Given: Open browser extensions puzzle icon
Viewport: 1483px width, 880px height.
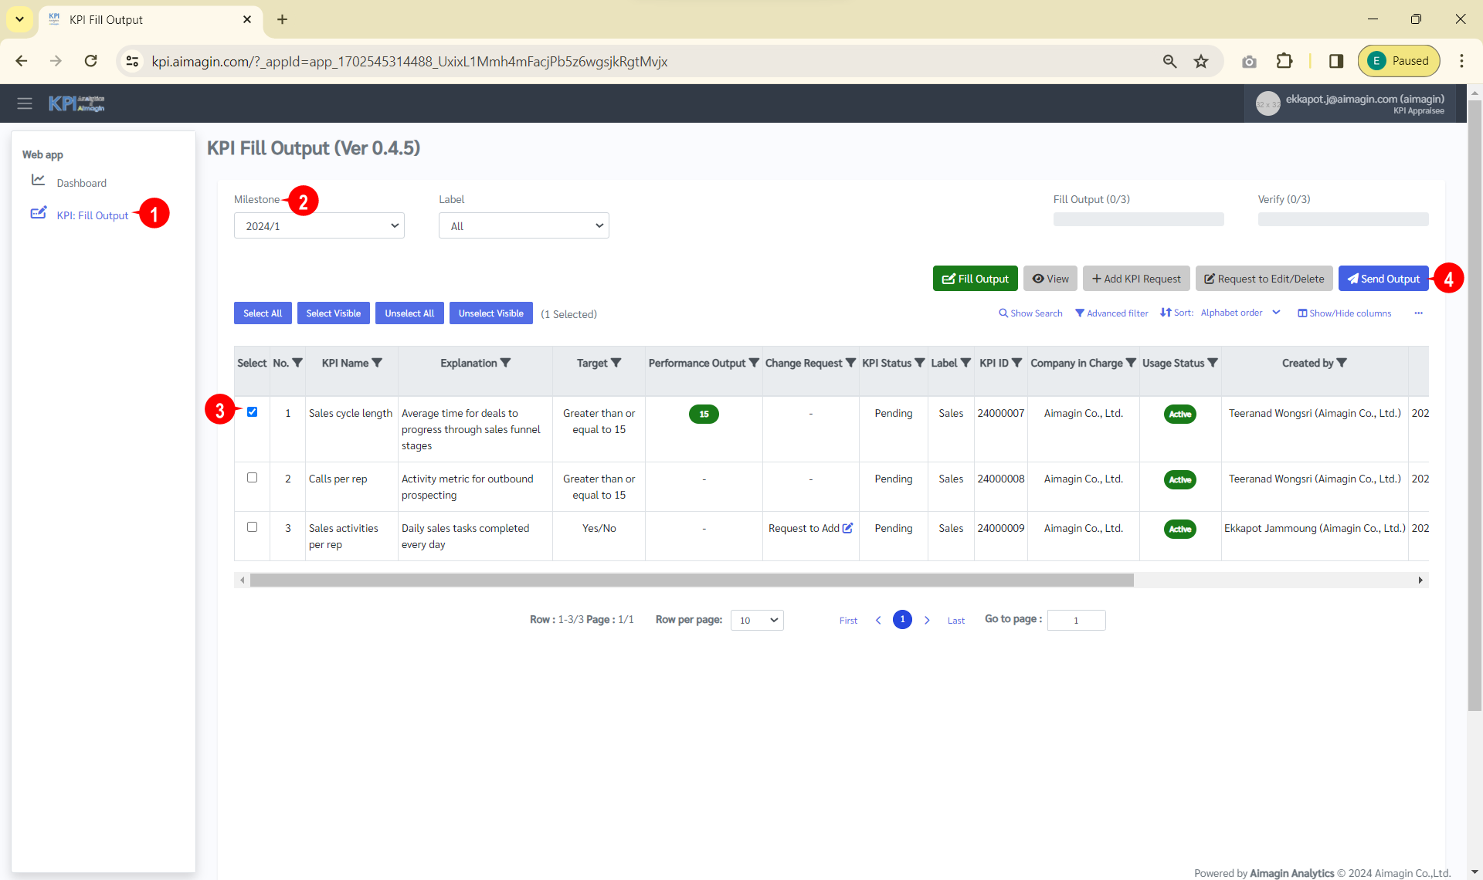Looking at the screenshot, I should (1284, 61).
